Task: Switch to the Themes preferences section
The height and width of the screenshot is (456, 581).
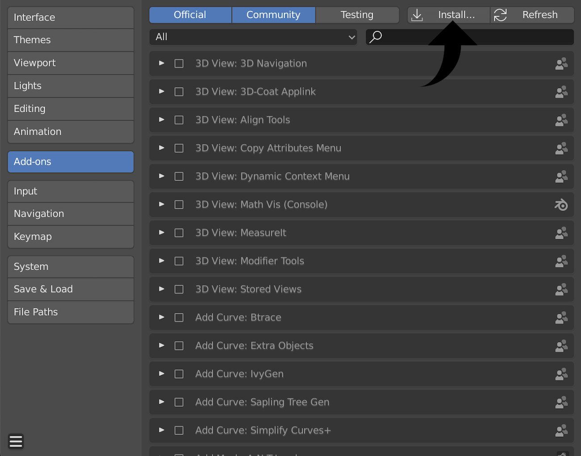Action: click(x=71, y=40)
